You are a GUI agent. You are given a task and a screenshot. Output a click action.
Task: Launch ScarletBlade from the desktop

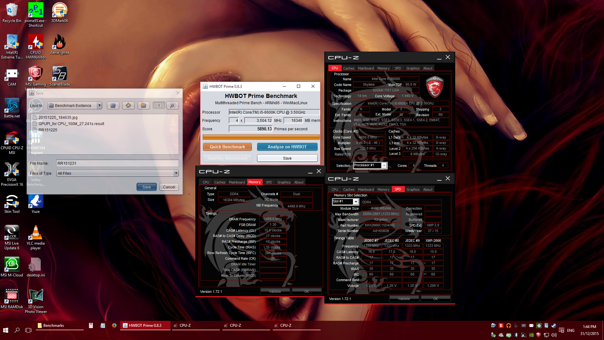point(59,76)
